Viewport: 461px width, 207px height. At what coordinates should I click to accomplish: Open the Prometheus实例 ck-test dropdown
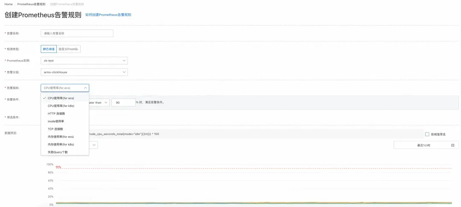point(84,61)
